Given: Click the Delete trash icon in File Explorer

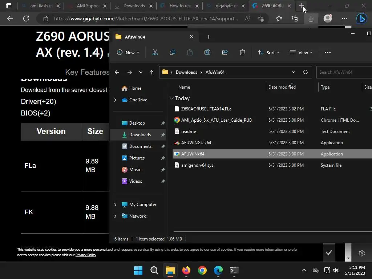Looking at the screenshot, I should coord(242,52).
